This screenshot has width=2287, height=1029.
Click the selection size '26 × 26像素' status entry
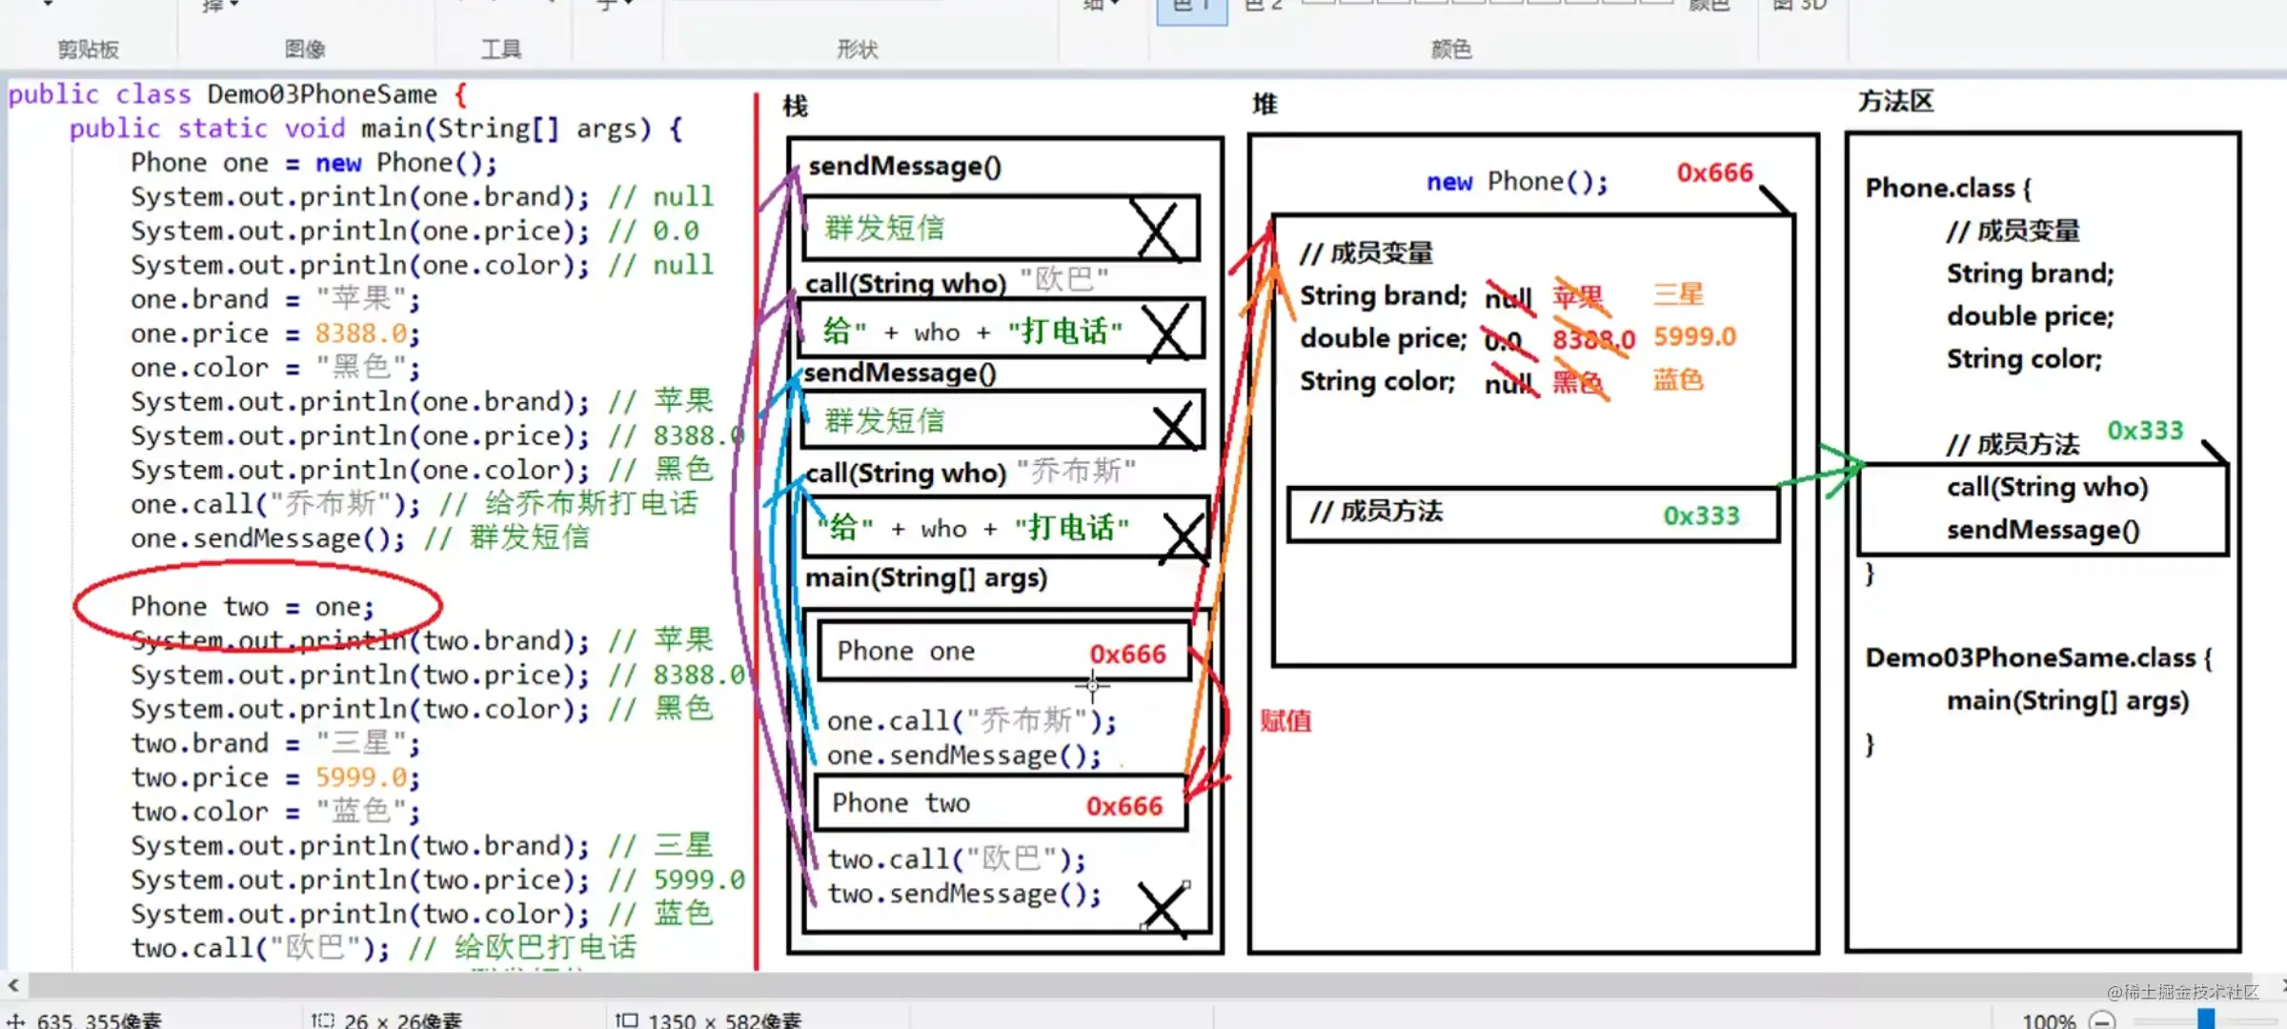[387, 1020]
